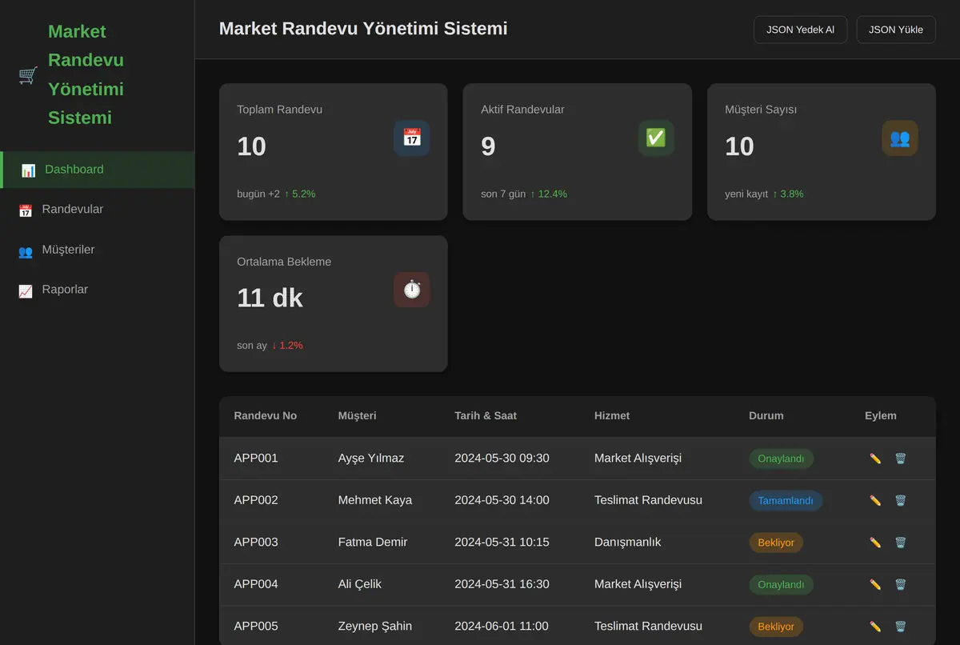Click the JSON Yükle button

click(x=896, y=30)
